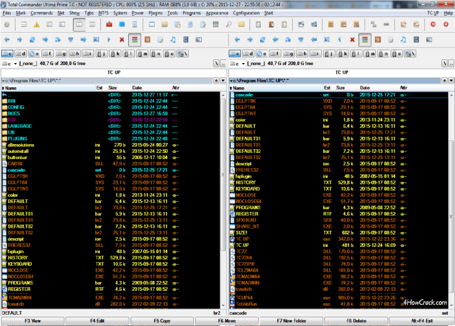This screenshot has height=326, width=455.
Task: Click the first brown archive box icon
Action: point(331,25)
